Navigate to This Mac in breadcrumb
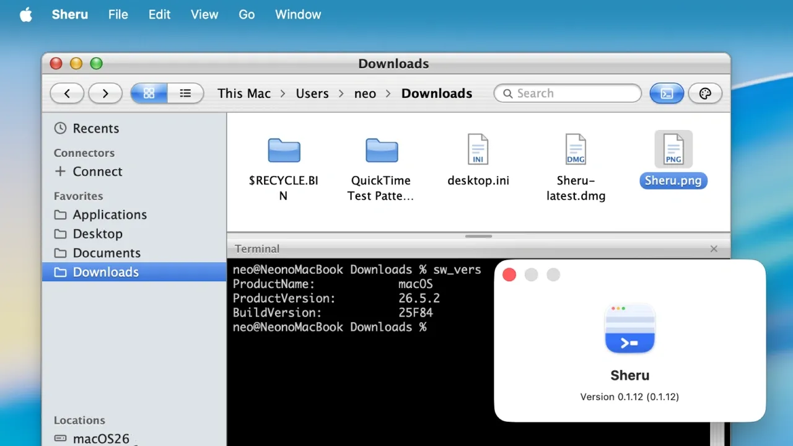 (x=244, y=94)
